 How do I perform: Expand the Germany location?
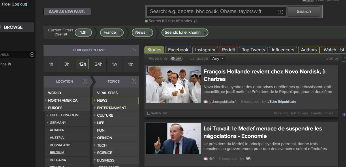[48, 123]
